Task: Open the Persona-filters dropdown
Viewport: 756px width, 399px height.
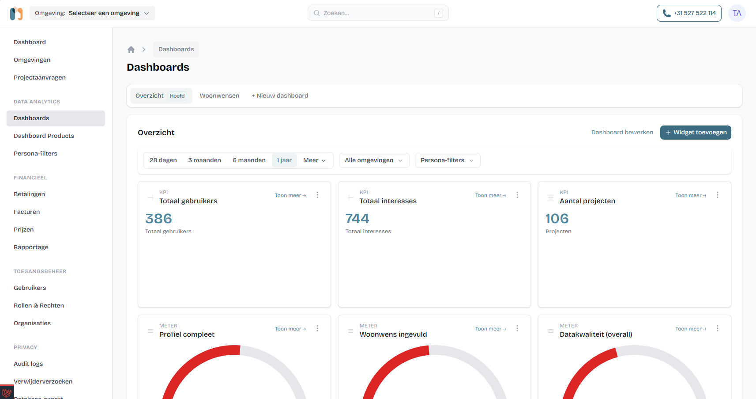Action: (x=448, y=160)
